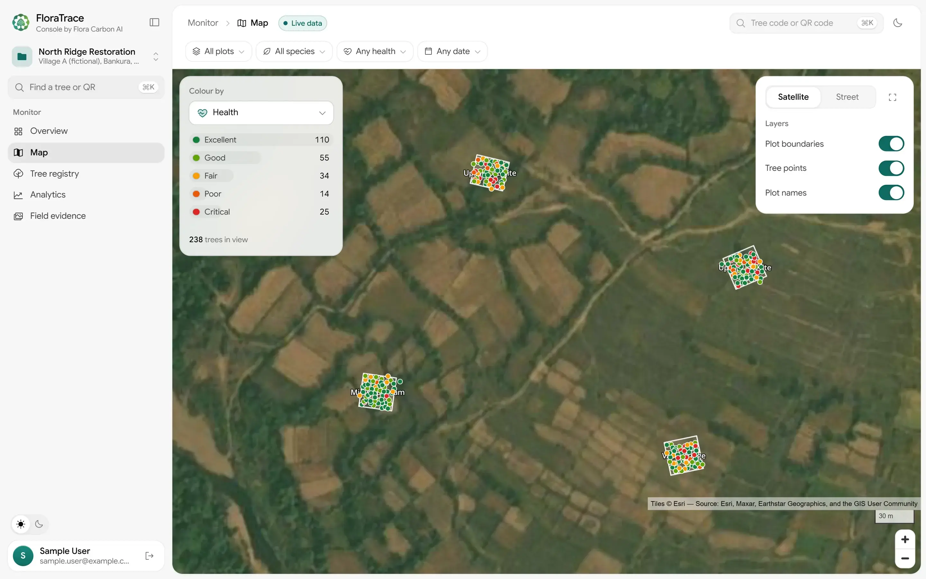Click the Monitor breadcrumb link
Image resolution: width=926 pixels, height=579 pixels.
click(203, 23)
